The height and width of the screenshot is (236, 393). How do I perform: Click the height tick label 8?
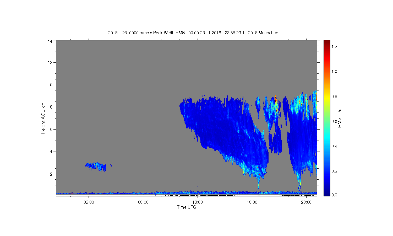tap(51, 107)
